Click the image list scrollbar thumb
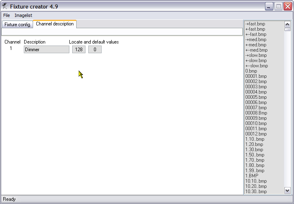Viewport: 294px width, 204px height. click(x=287, y=29)
